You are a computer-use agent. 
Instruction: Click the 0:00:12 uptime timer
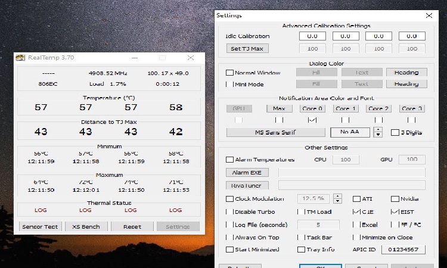pos(167,84)
